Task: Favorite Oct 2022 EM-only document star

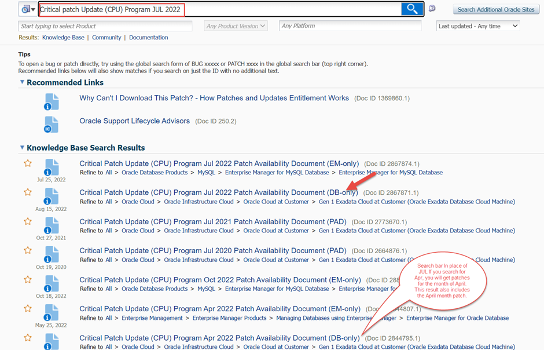Action: coord(28,279)
